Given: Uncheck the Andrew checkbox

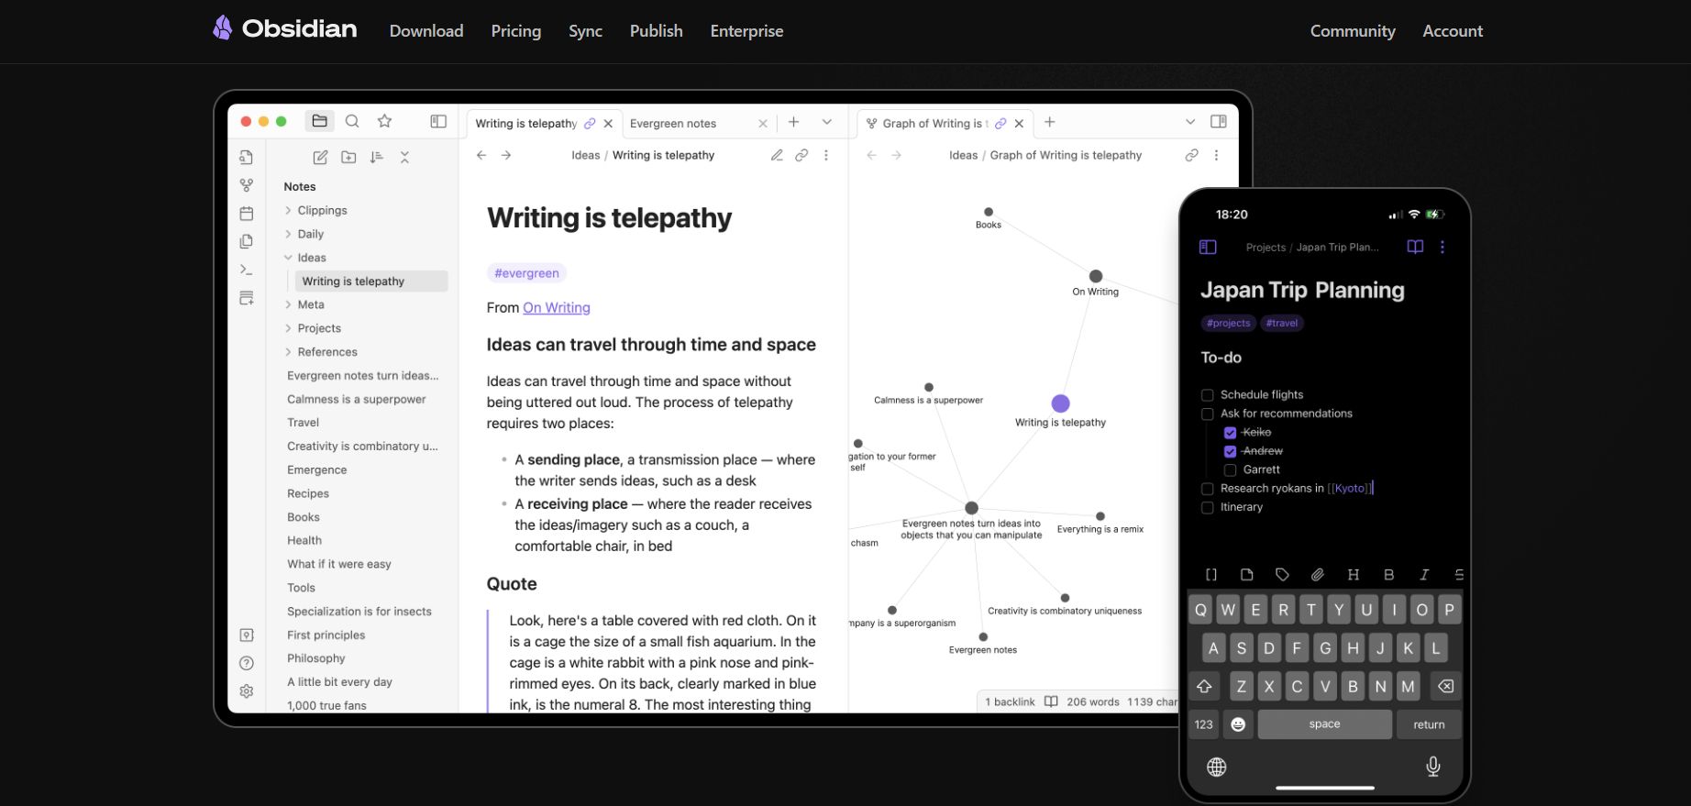Looking at the screenshot, I should (x=1231, y=452).
